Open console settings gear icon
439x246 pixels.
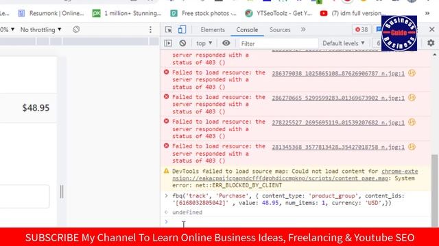431,43
